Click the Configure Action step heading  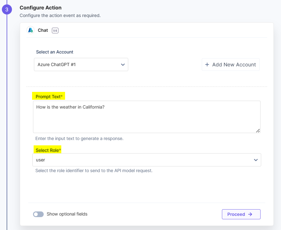41,8
